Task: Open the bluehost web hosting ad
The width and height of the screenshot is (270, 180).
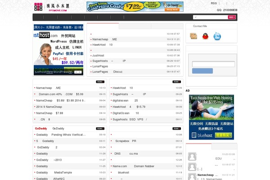Action: coord(211,117)
